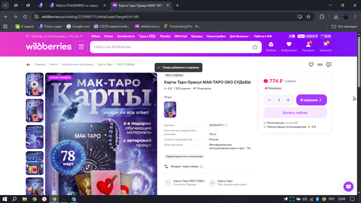Screen dimensions: 361x203
Task: Open the 74 вопроса questions link
Action: point(202,88)
